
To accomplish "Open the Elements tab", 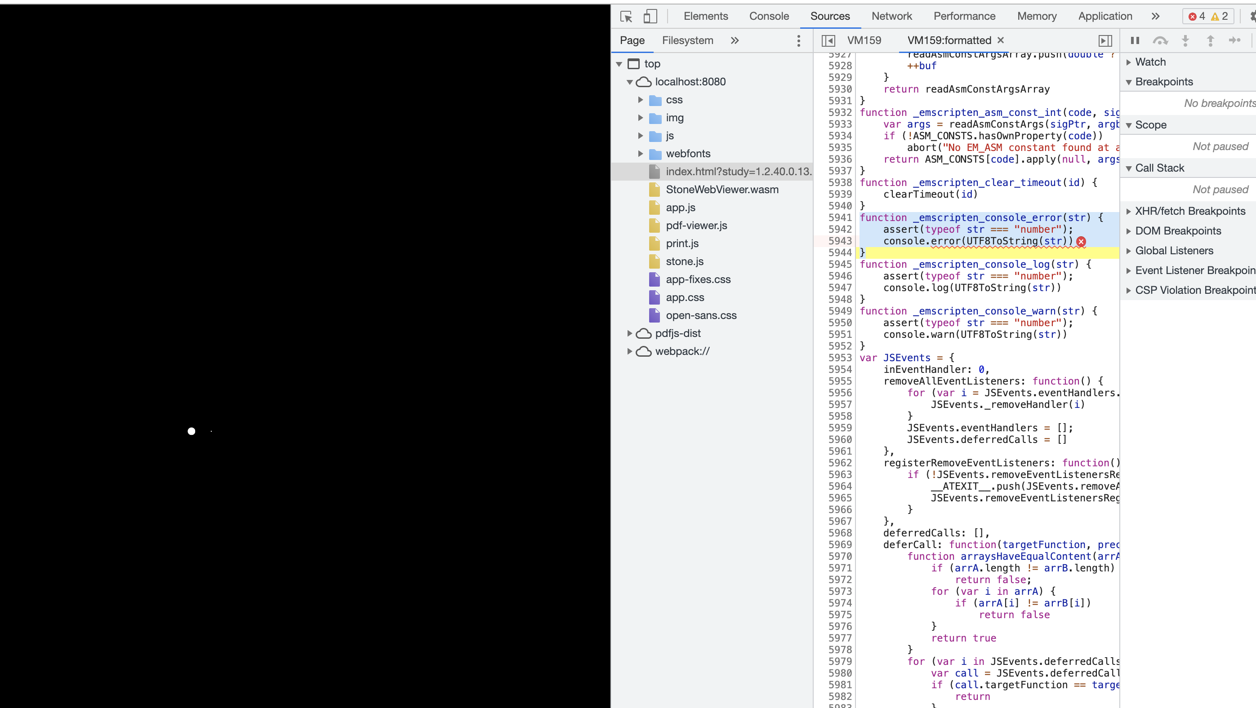I will pyautogui.click(x=705, y=16).
